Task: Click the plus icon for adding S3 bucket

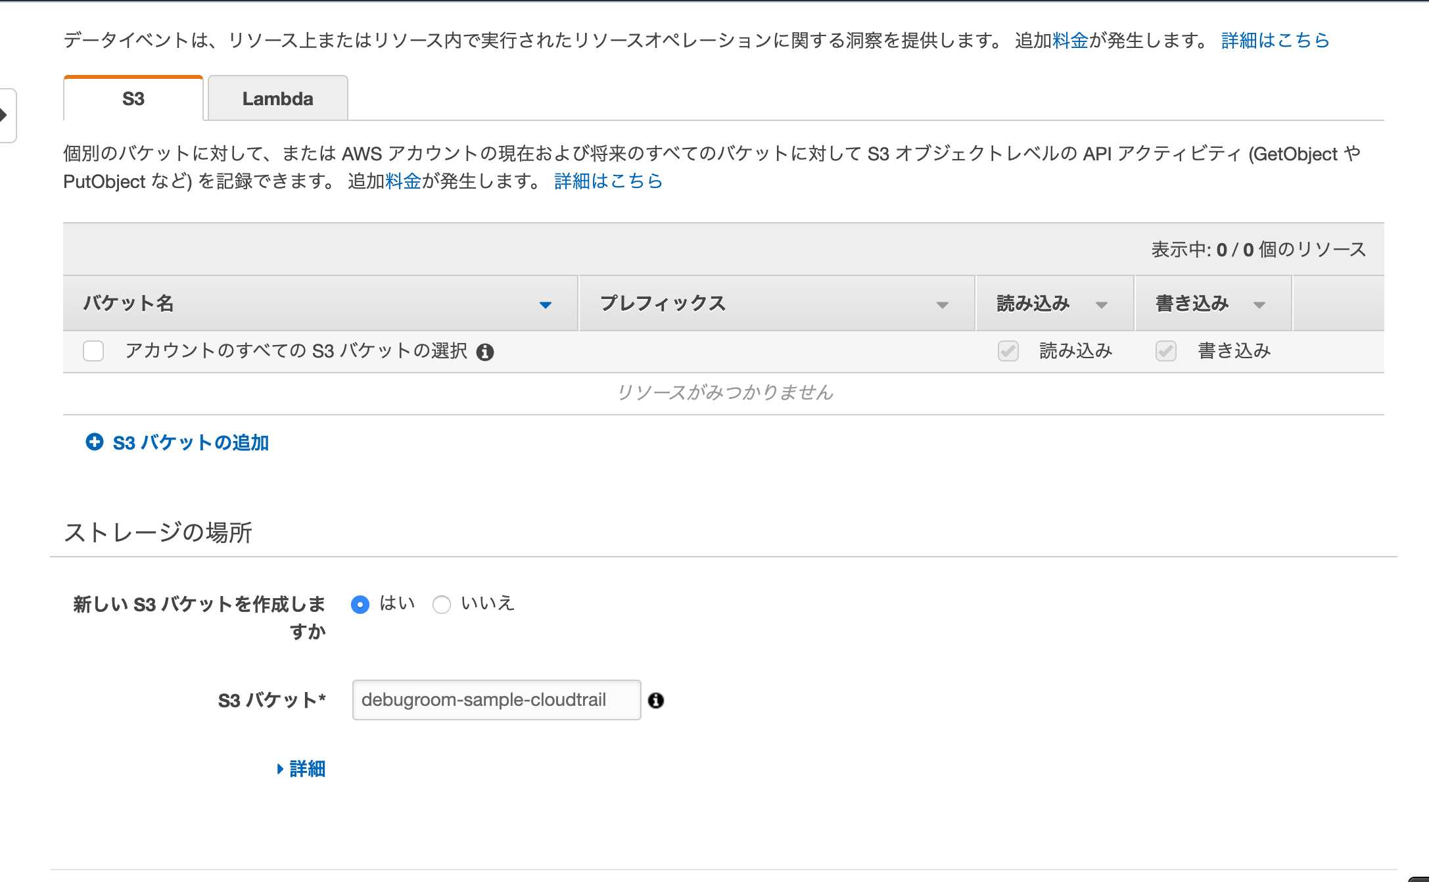Action: tap(95, 442)
